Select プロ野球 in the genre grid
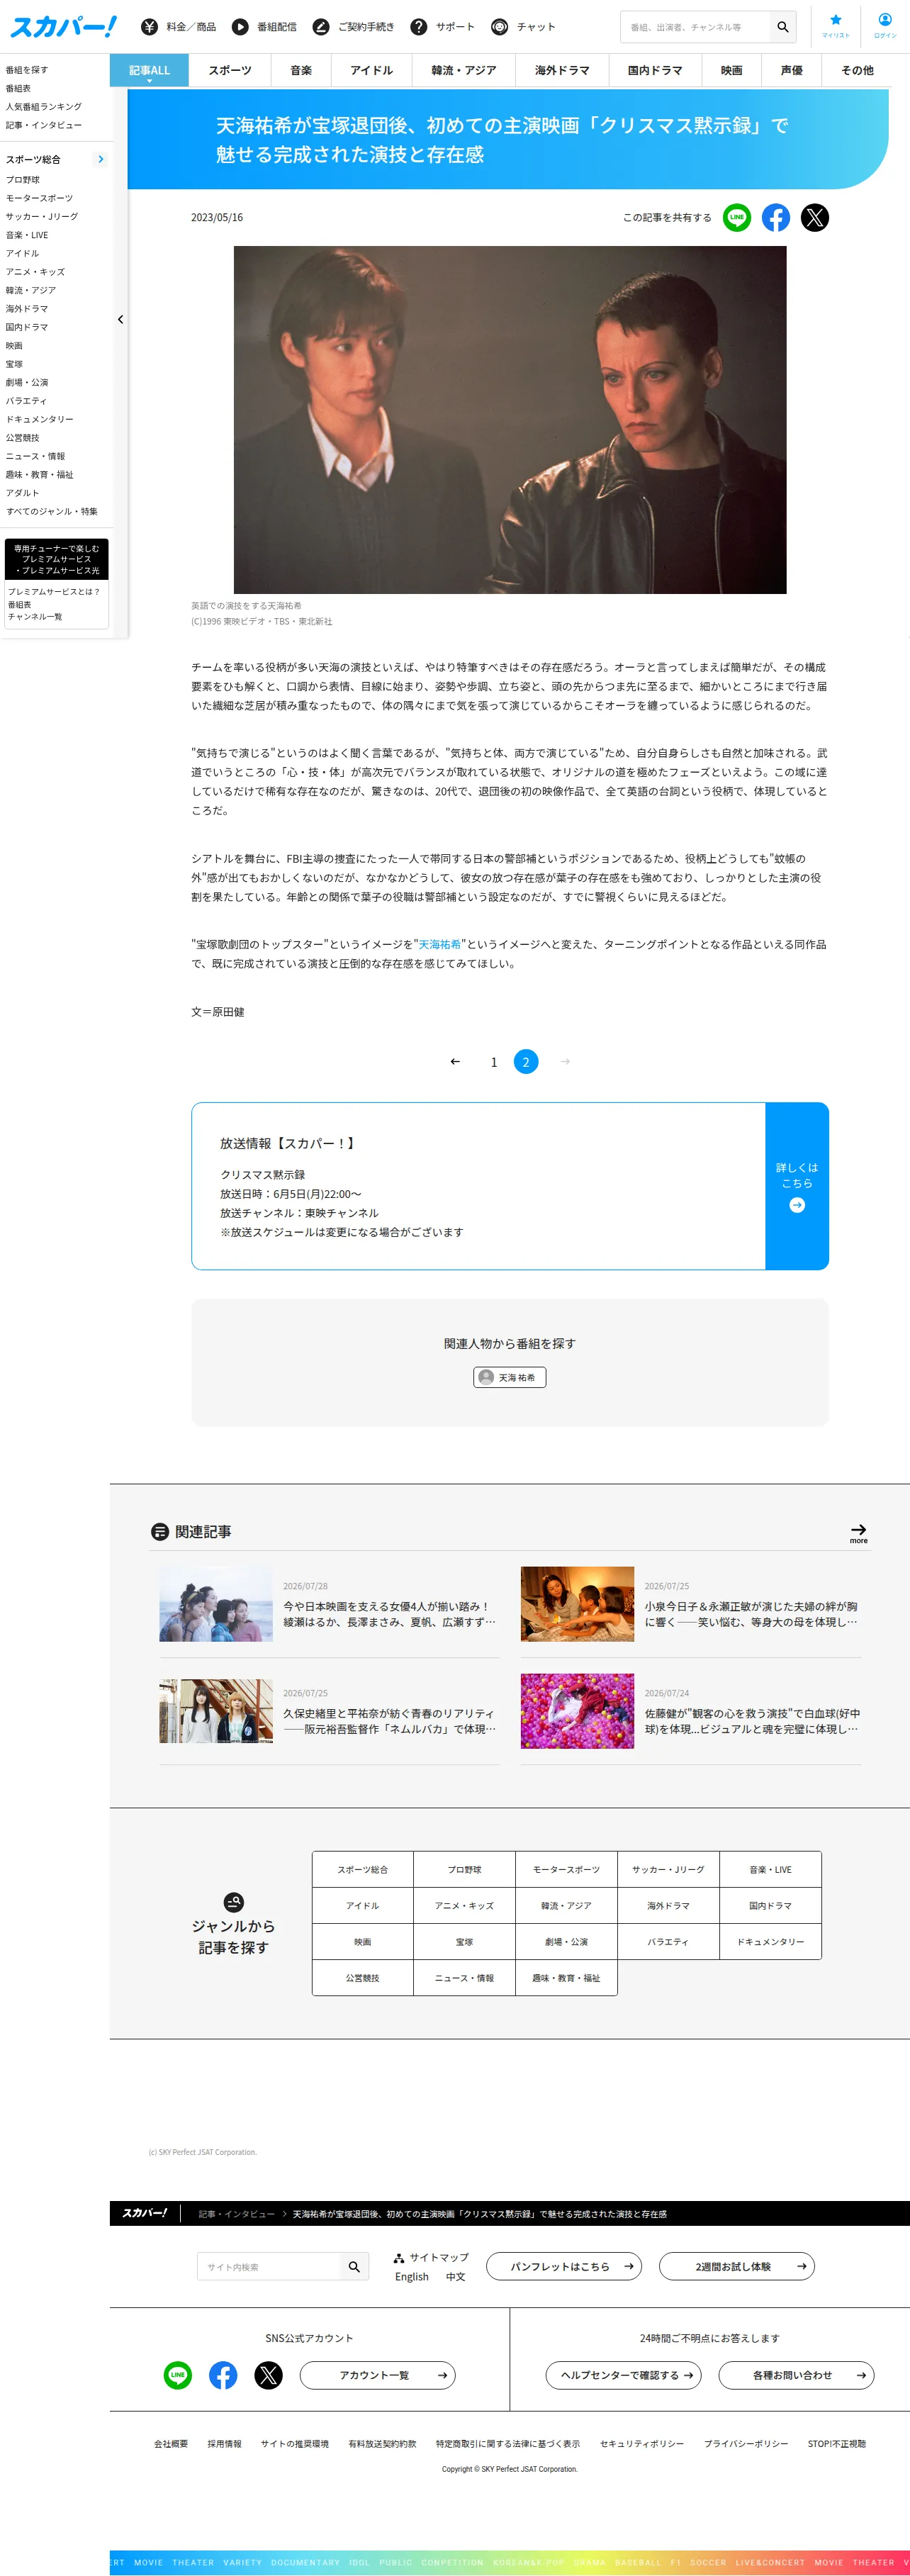Viewport: 910px width, 2576px height. click(x=465, y=1869)
